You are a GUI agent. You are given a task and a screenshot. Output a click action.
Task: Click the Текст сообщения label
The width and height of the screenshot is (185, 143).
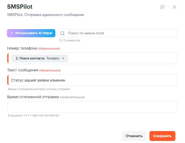tap(23, 70)
